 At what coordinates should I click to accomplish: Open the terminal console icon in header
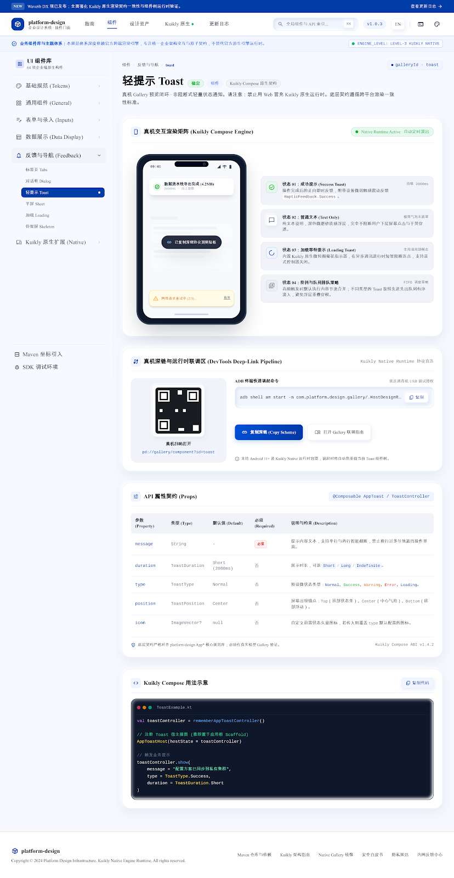point(421,24)
